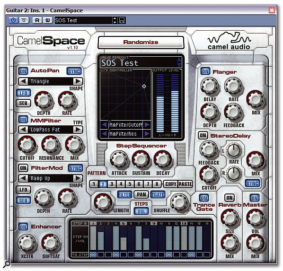This screenshot has height=271, width=283.
Task: Enable sequencer PAN target button
Action: [141, 194]
